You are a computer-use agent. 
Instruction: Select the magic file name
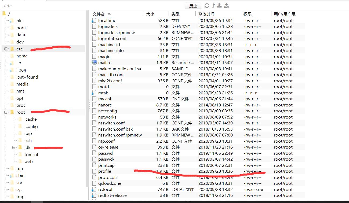(x=104, y=57)
